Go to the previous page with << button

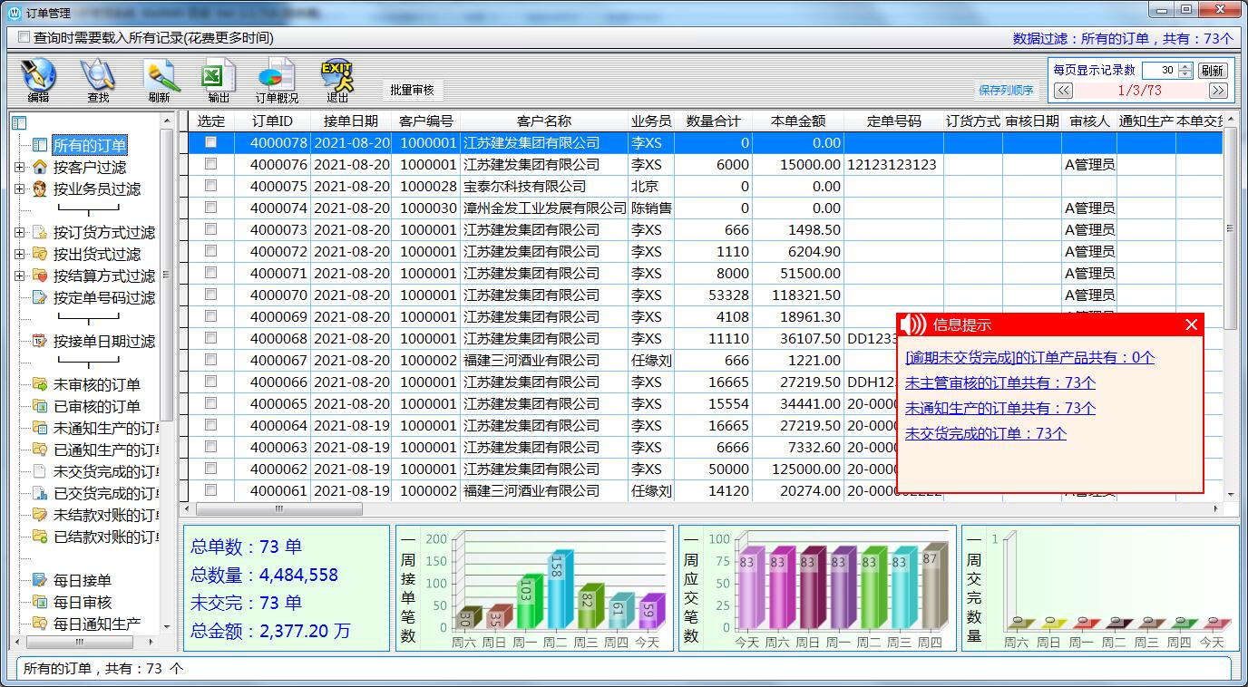pyautogui.click(x=1063, y=91)
